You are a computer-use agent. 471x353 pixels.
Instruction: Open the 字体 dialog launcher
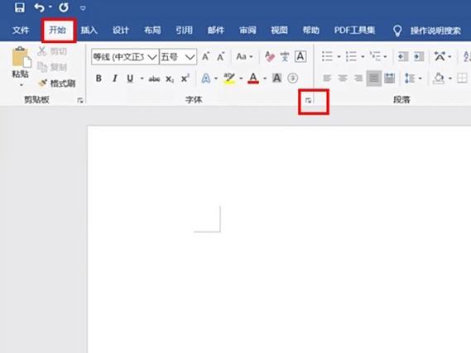point(308,101)
